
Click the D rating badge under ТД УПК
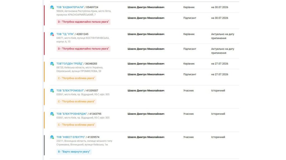coord(83,49)
